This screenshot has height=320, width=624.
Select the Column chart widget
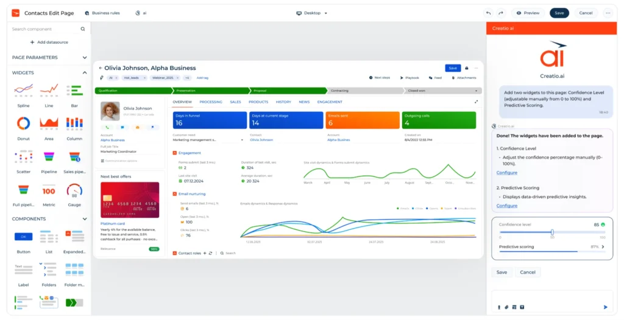click(74, 128)
